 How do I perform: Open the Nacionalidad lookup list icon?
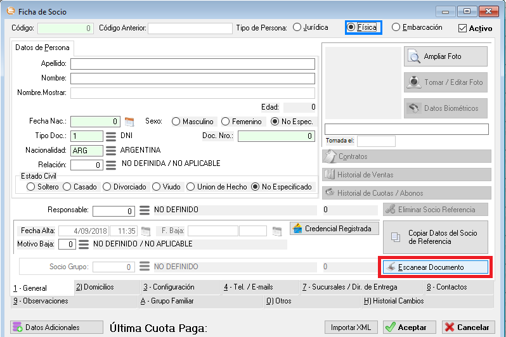111,150
